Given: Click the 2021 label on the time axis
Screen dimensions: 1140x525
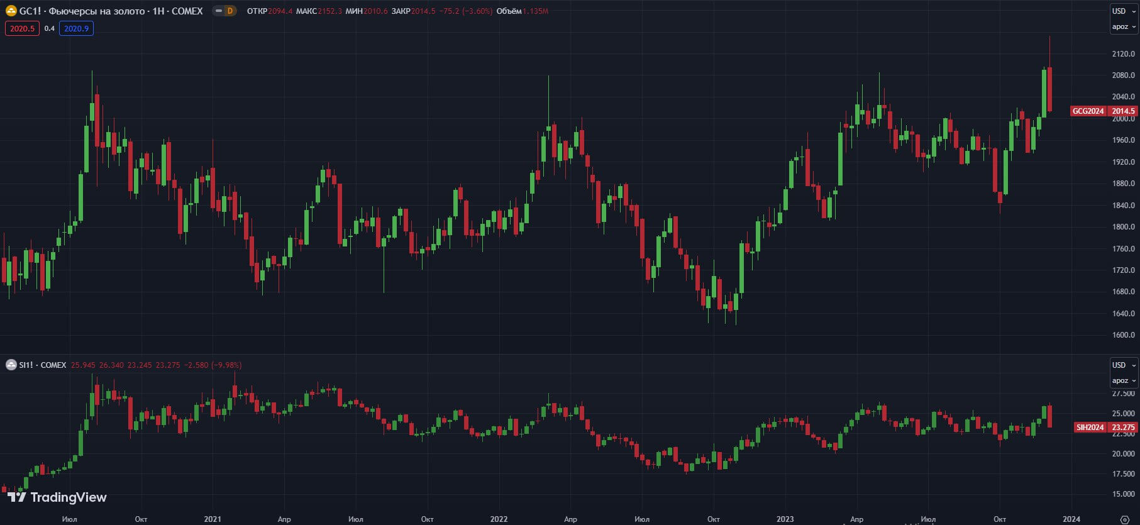Looking at the screenshot, I should [x=213, y=519].
